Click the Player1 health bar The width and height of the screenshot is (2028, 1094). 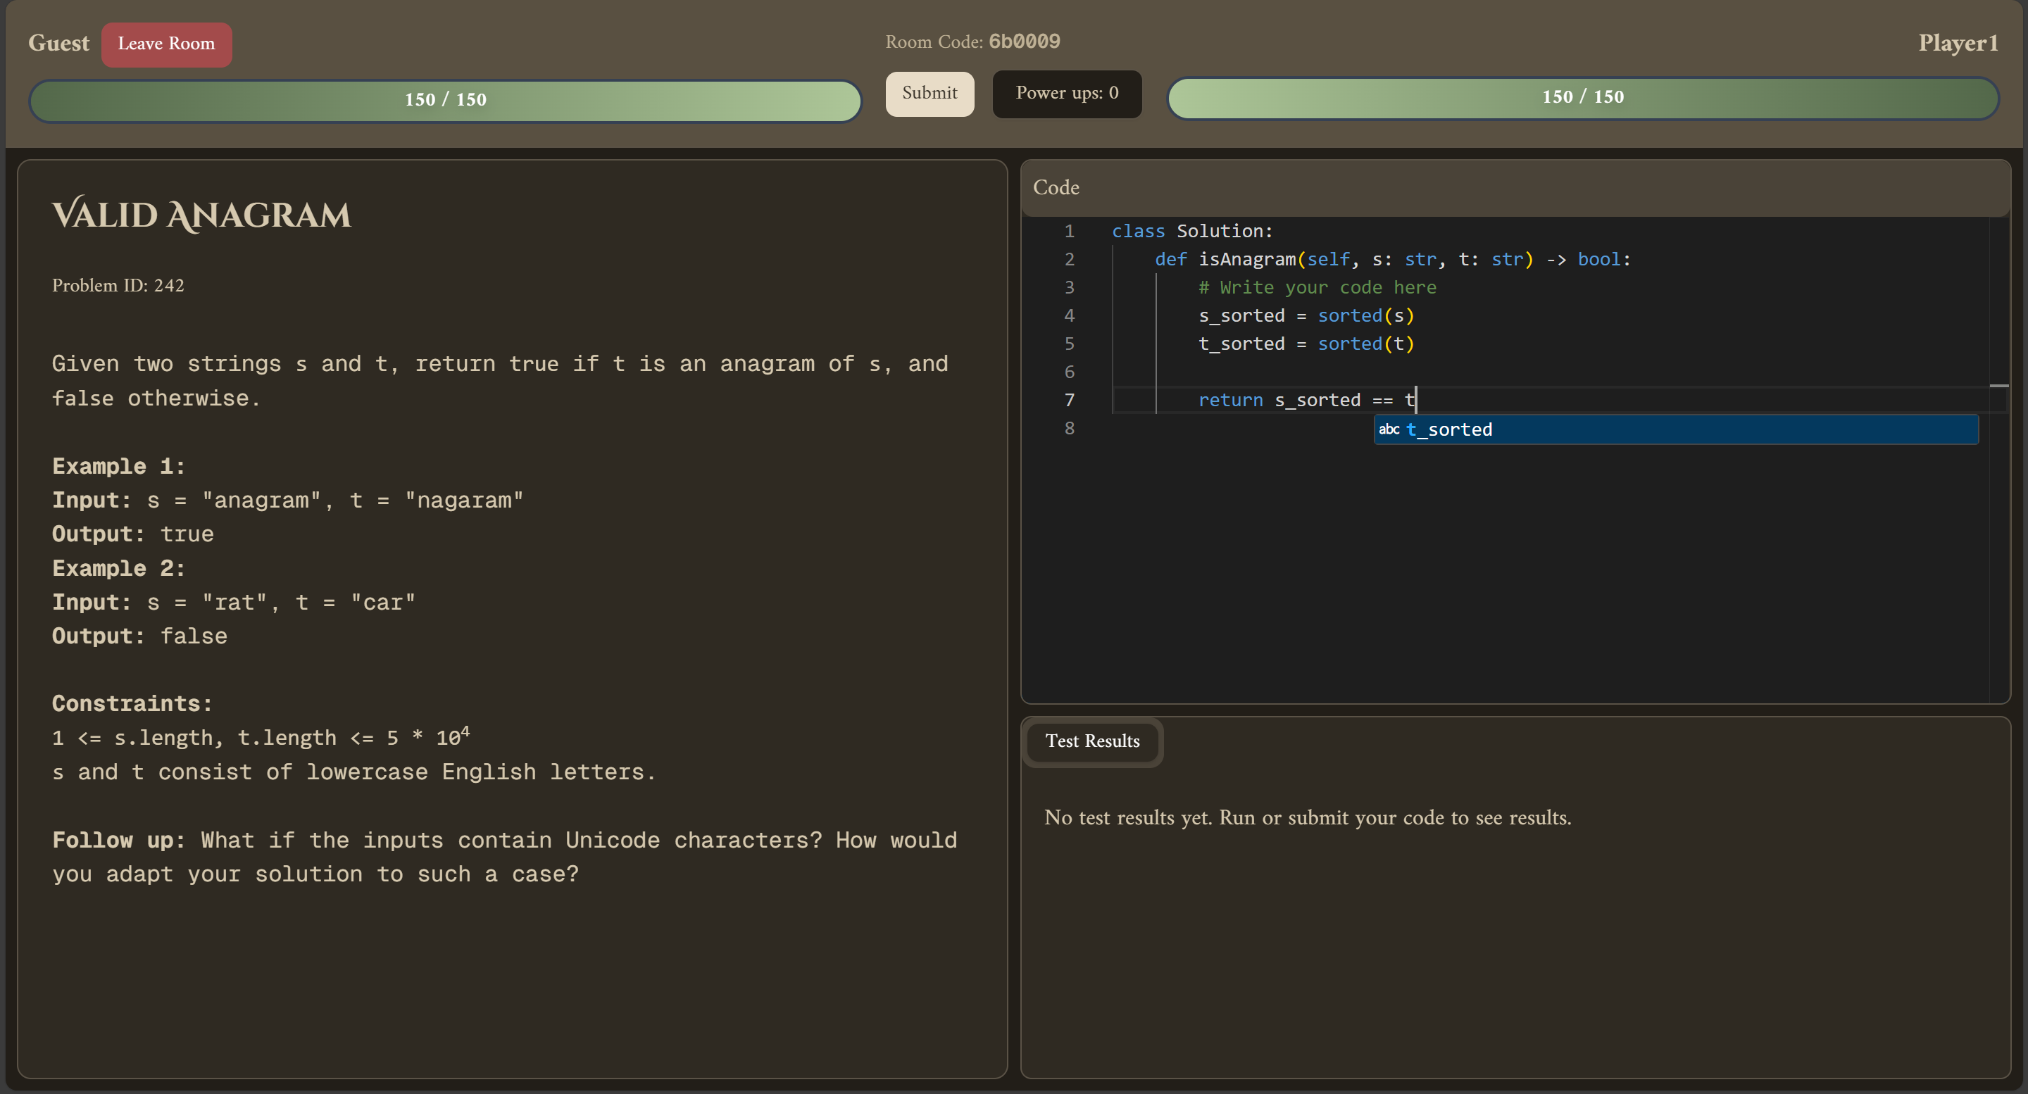(1582, 98)
